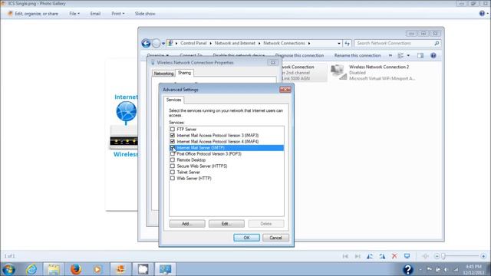The image size is (491, 276).
Task: Rotate the photo counterclockwise
Action: (370, 256)
